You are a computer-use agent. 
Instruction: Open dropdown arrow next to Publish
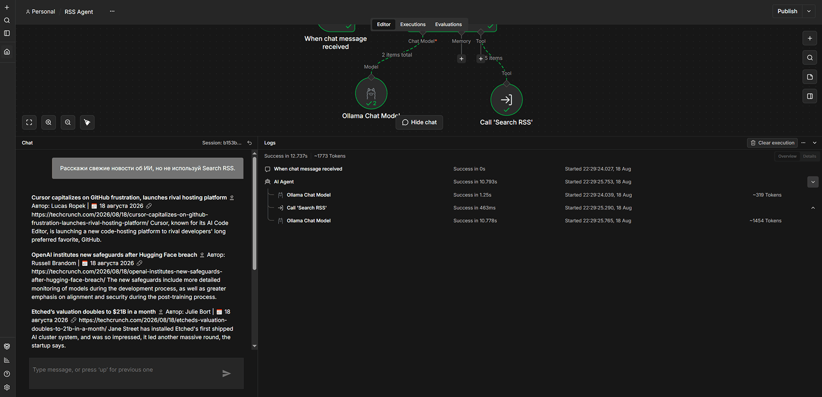coord(809,11)
